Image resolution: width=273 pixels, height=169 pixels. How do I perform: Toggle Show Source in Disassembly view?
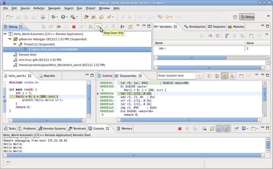click(x=232, y=76)
